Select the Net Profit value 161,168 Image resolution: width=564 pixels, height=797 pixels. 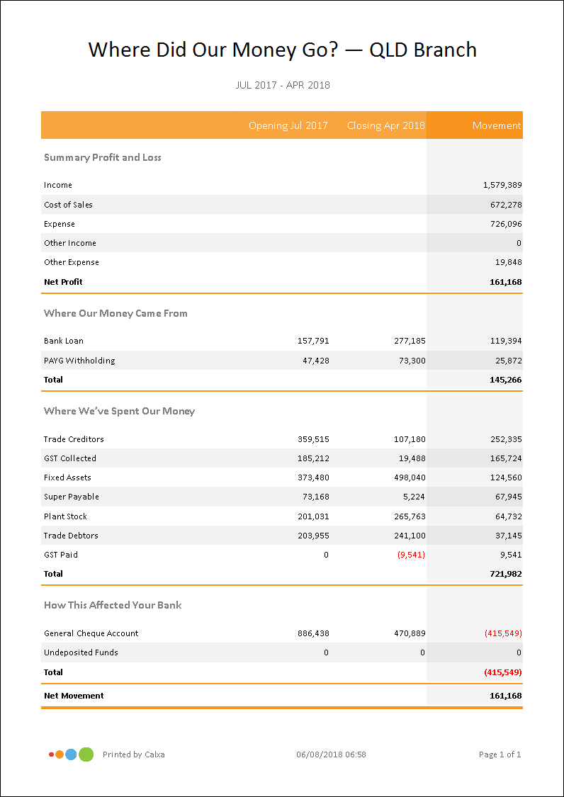tap(505, 282)
